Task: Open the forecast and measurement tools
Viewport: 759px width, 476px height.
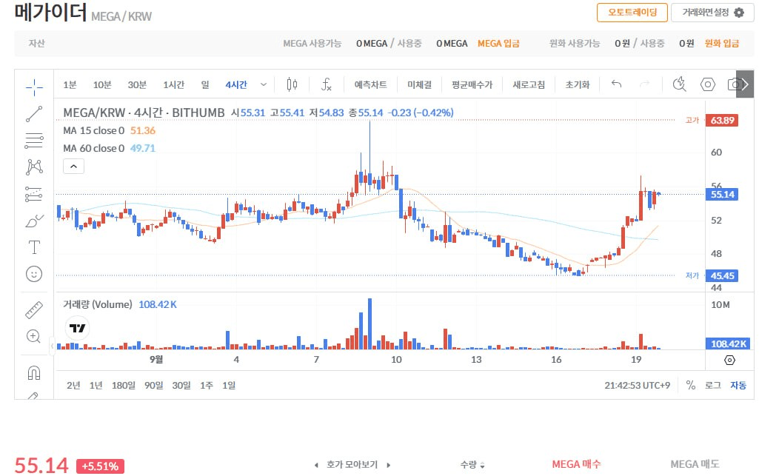Action: coord(34,194)
